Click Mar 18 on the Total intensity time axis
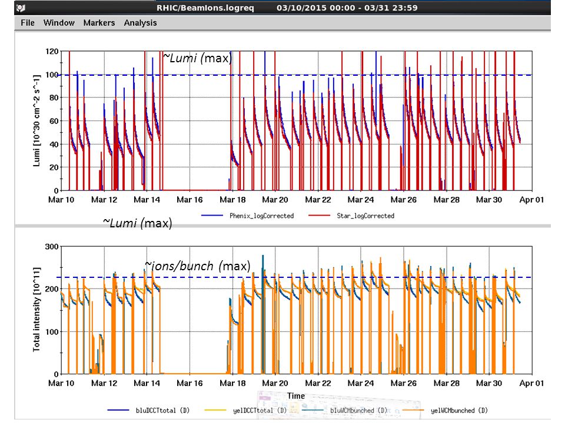Viewport: 565px width, 423px height. pyautogui.click(x=233, y=383)
